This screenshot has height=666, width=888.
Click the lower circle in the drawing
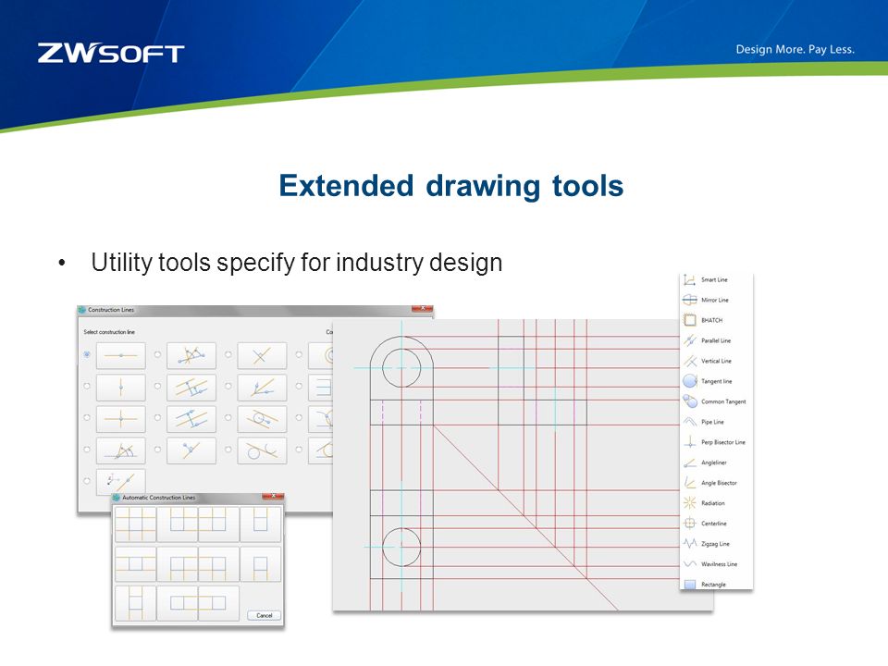(x=401, y=547)
